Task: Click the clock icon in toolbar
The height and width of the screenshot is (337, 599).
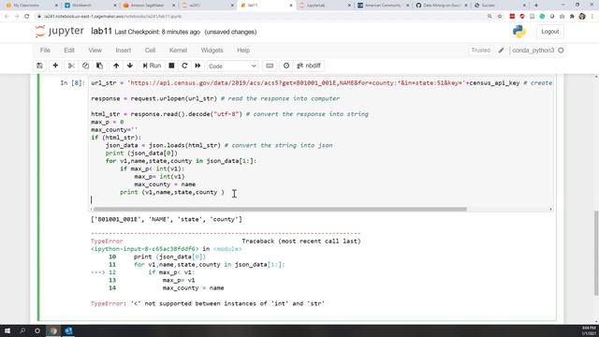Action: [286, 66]
